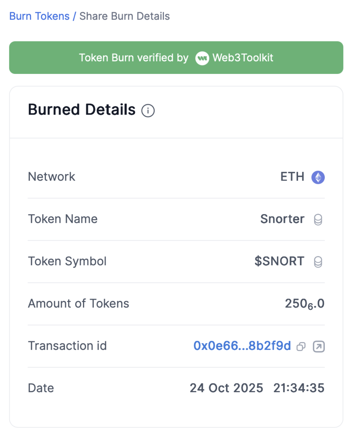Viewport: 349px width, 435px height.
Task: Select the ETH network value
Action: [292, 177]
